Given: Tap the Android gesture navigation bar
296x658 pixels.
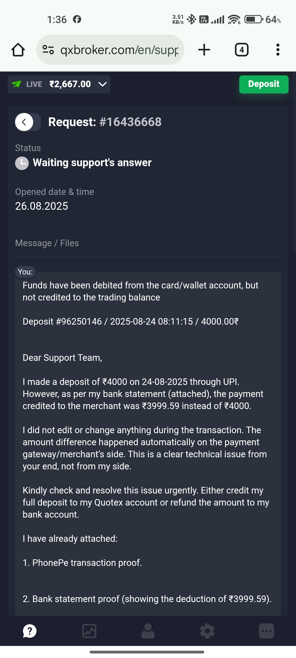Looking at the screenshot, I should 147,652.
